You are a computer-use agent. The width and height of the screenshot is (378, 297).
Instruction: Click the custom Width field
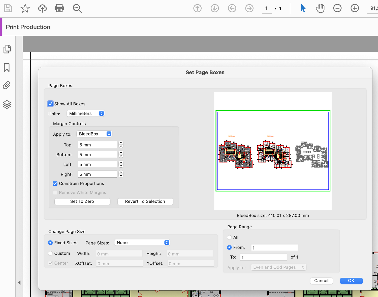119,254
